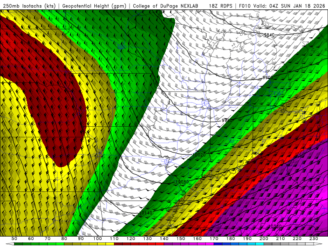Click the 'Geopotential Height (gpm)' title text

tap(94, 6)
